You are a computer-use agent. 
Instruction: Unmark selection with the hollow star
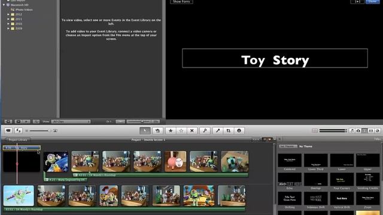click(x=181, y=131)
